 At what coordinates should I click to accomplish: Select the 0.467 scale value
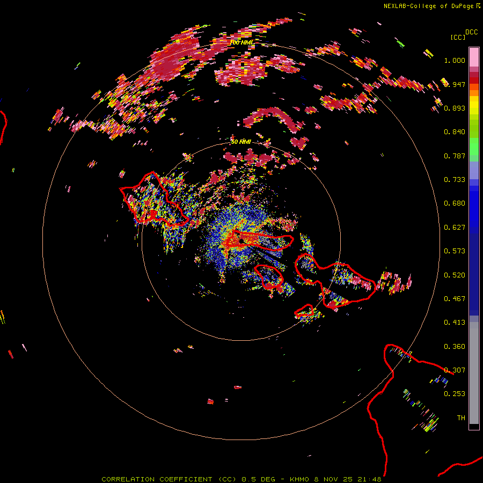[x=455, y=299]
